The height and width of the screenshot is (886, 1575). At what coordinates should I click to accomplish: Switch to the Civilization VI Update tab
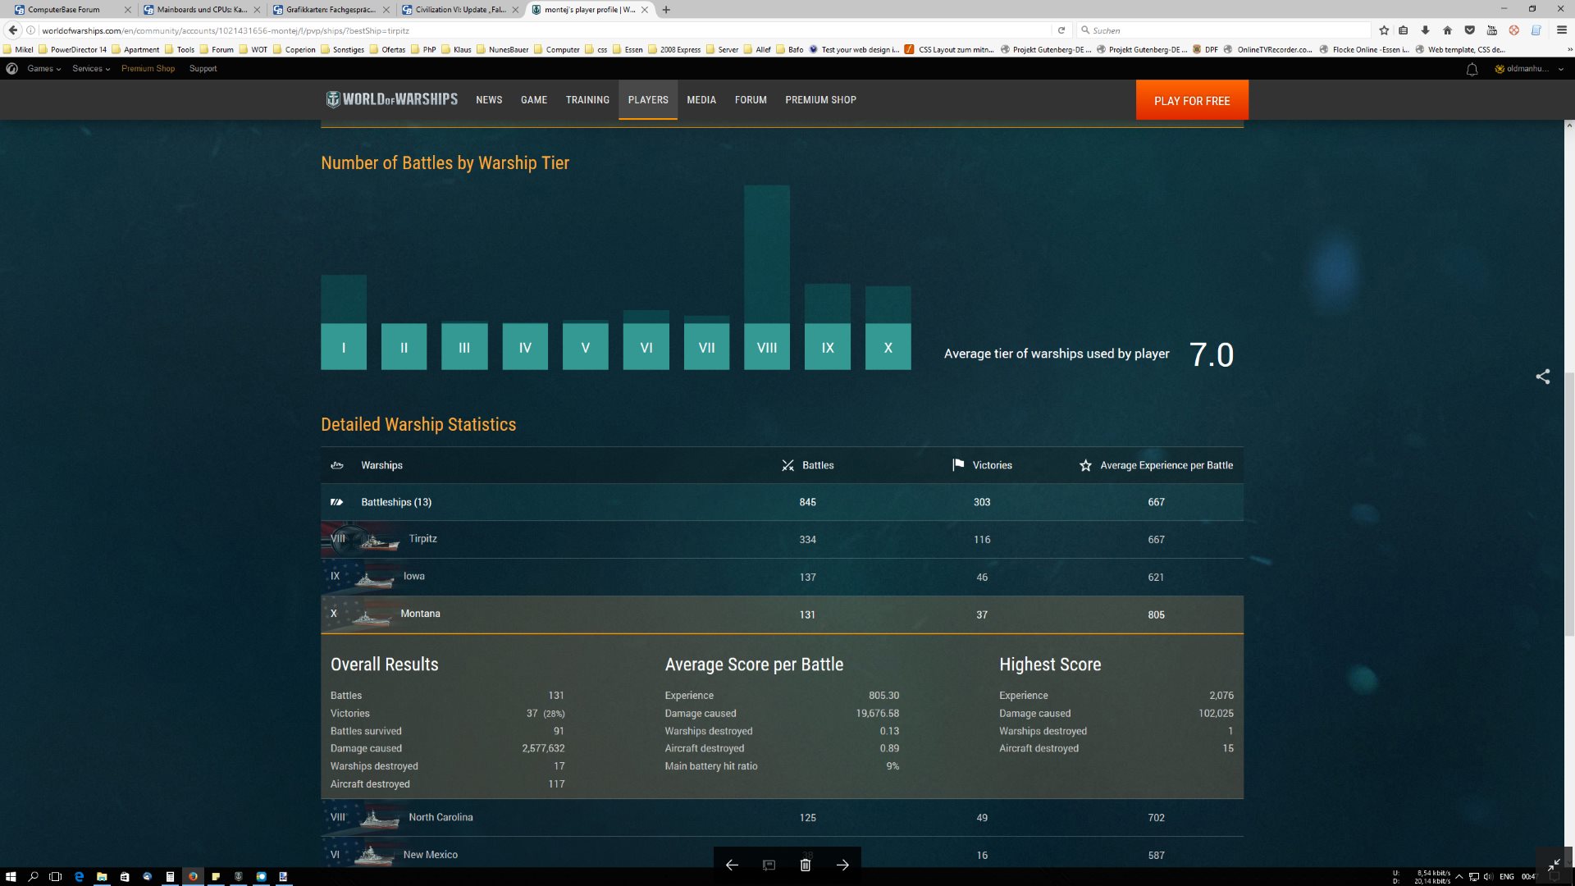click(x=460, y=10)
